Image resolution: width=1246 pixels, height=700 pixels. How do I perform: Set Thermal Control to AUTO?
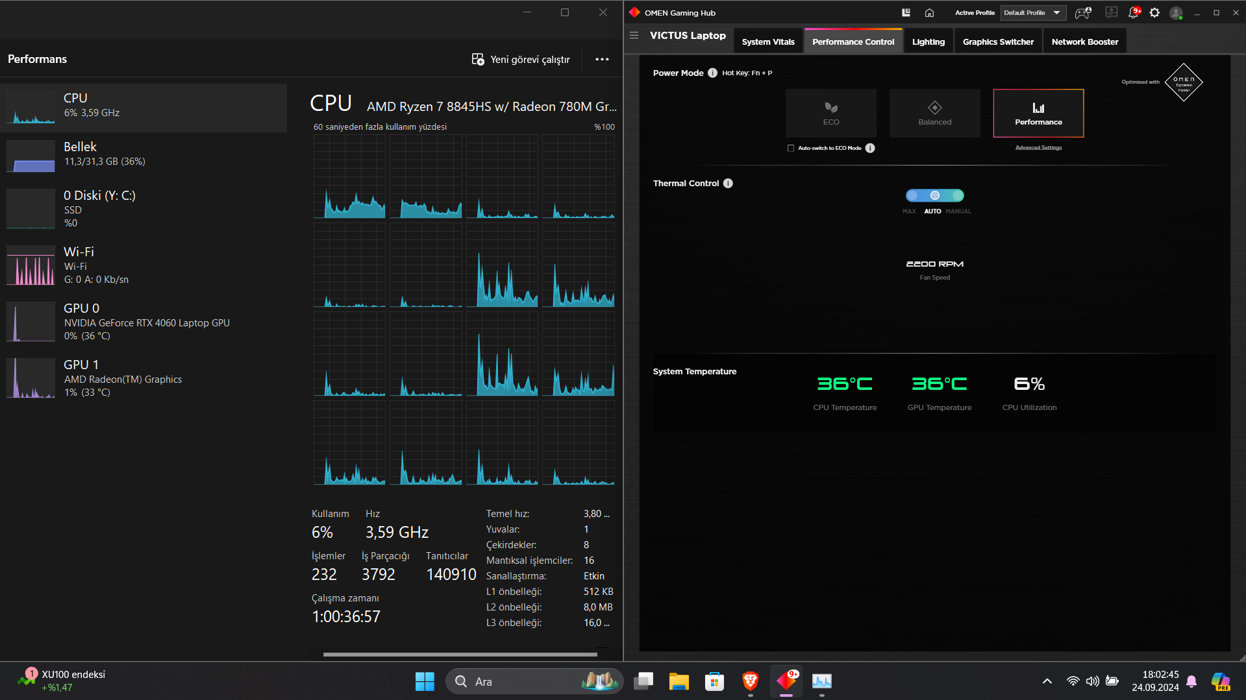coord(935,195)
